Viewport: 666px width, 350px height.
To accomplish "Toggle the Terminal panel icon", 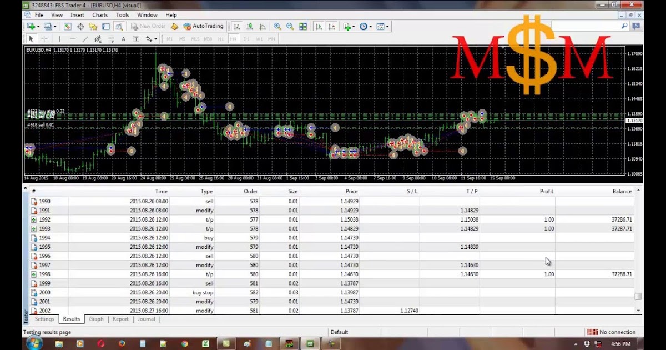I will (105, 27).
